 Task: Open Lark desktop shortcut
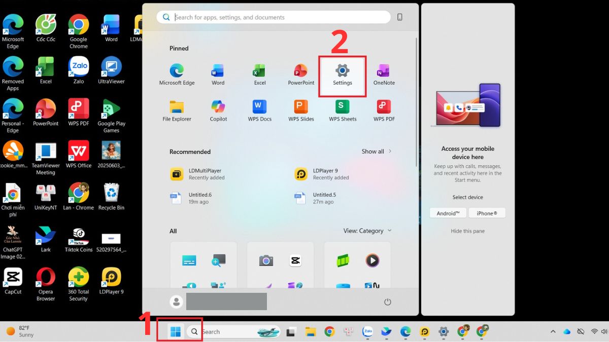click(46, 239)
